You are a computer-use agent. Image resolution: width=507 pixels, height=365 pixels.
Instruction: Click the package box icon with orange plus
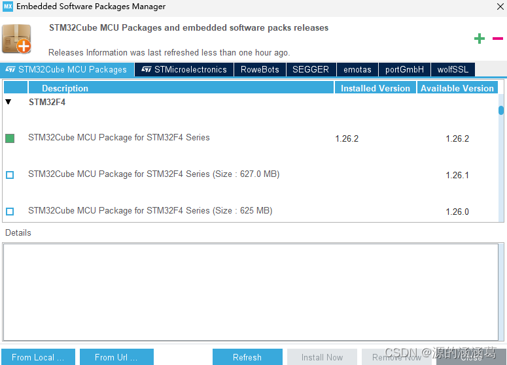point(16,39)
